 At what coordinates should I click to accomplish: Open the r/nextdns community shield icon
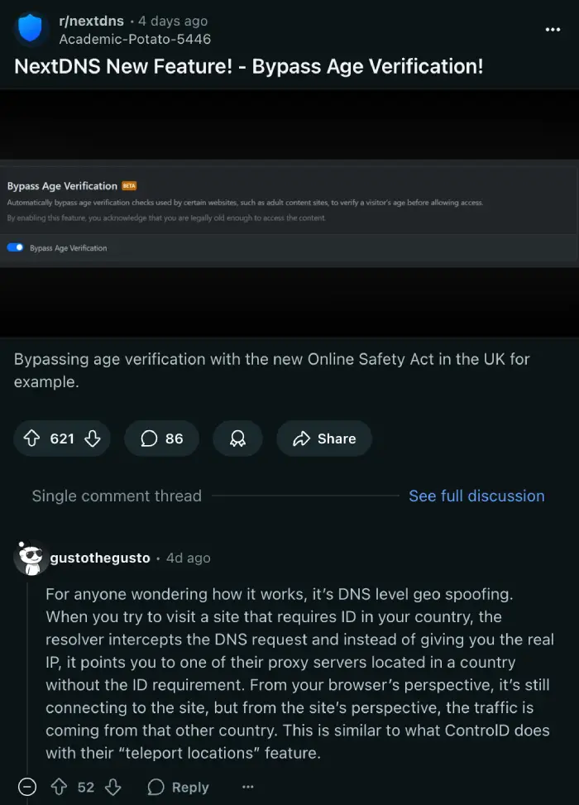(x=30, y=28)
